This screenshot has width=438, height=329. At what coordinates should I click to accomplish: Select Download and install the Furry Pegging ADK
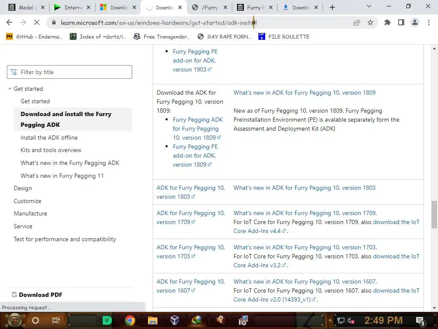(73, 119)
